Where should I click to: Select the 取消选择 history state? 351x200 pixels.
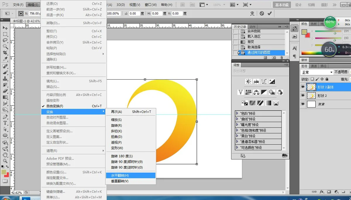click(x=254, y=47)
